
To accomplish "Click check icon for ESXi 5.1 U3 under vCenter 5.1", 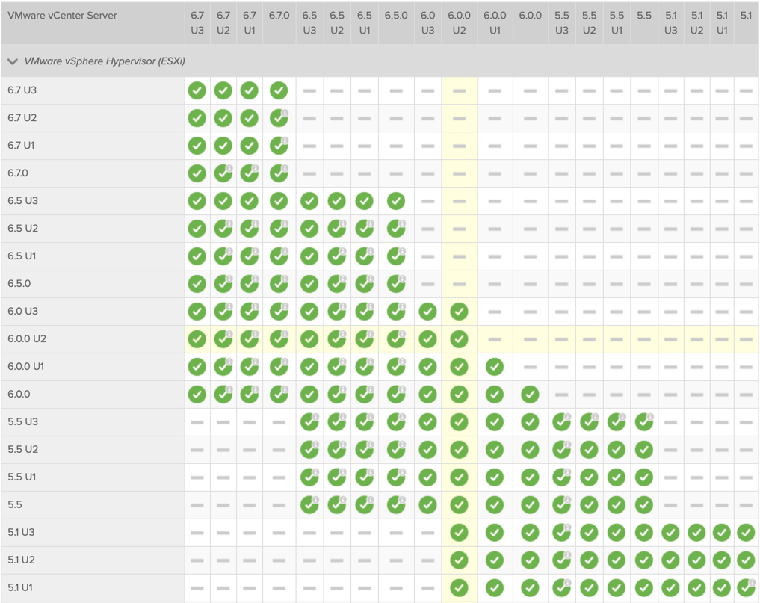I will (746, 533).
